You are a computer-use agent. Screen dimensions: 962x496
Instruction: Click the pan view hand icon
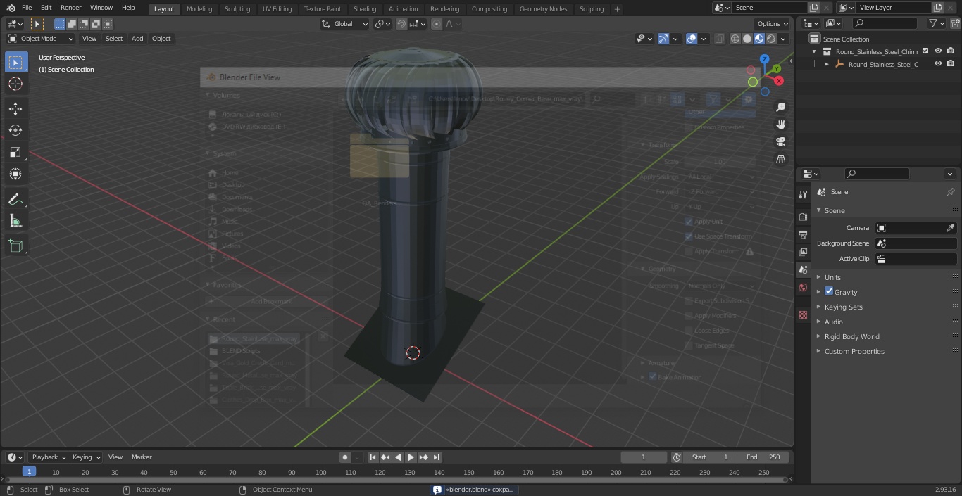[780, 125]
